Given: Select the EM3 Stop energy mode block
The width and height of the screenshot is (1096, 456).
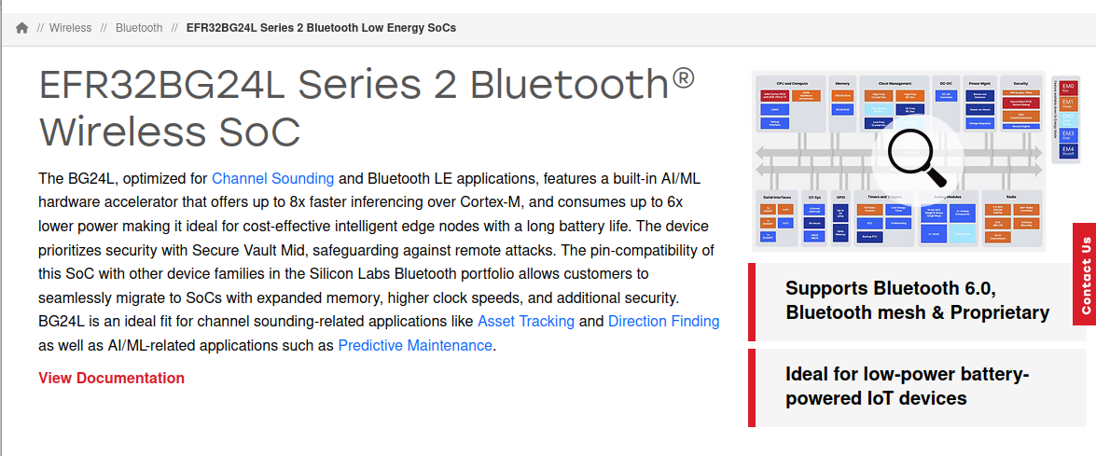Looking at the screenshot, I should (x=1068, y=135).
